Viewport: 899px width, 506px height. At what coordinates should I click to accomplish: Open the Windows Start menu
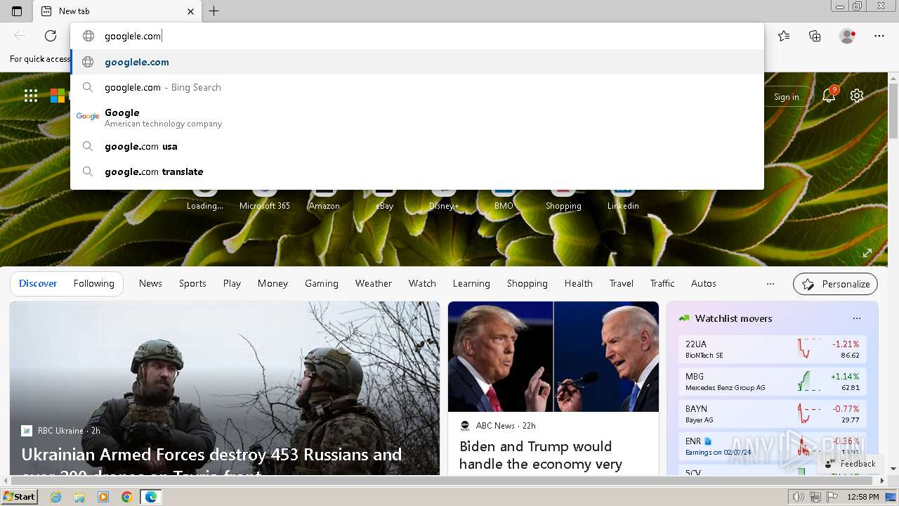20,496
